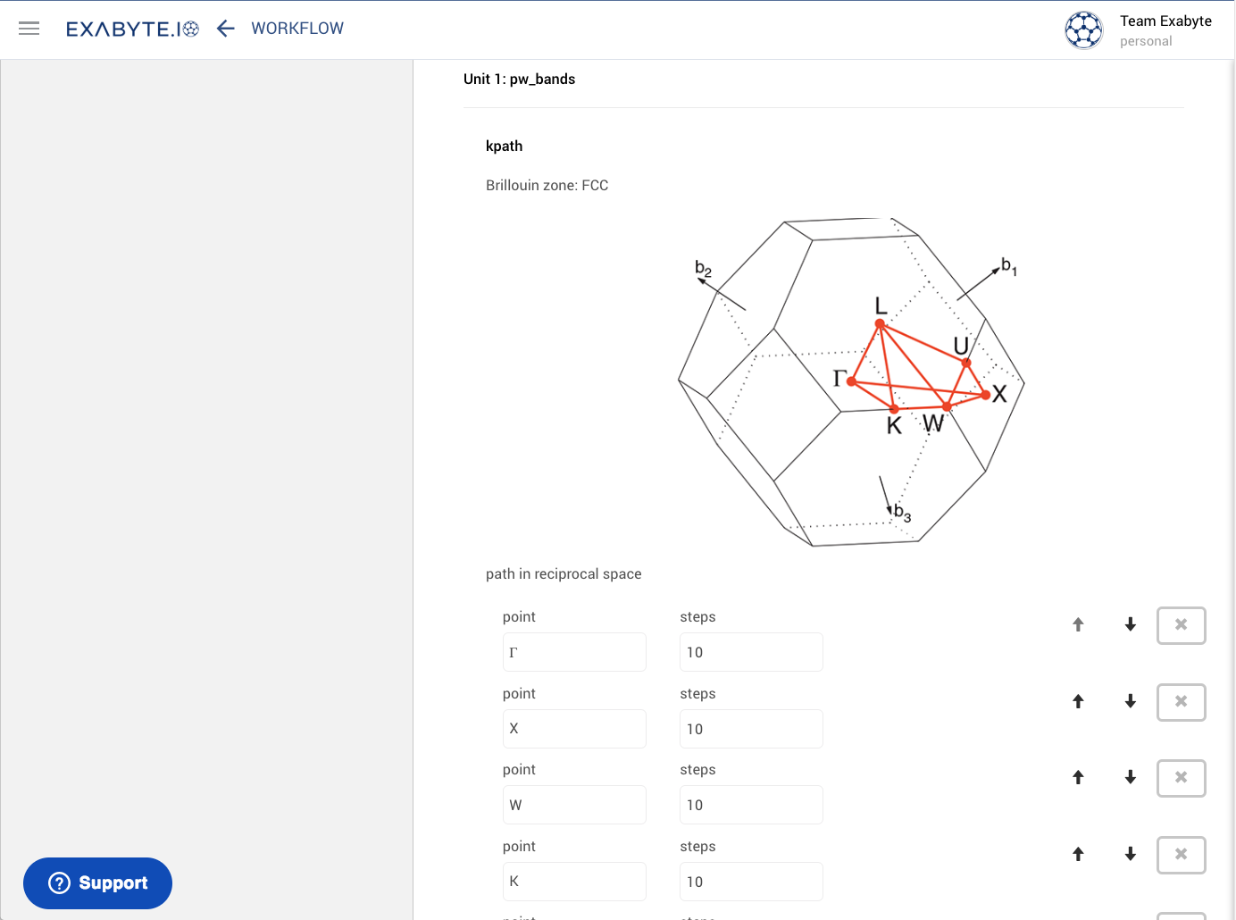Remove the W point from path

(x=1181, y=778)
